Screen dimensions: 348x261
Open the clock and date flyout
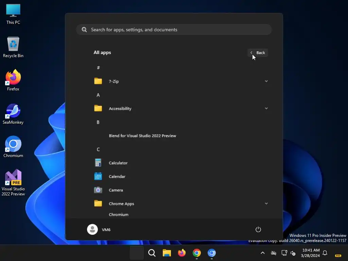[311, 253]
